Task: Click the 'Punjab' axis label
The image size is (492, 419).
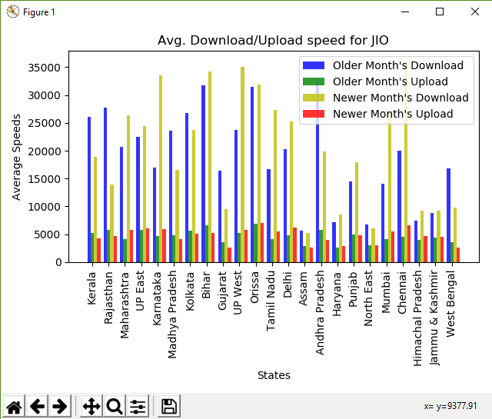Action: tap(353, 289)
